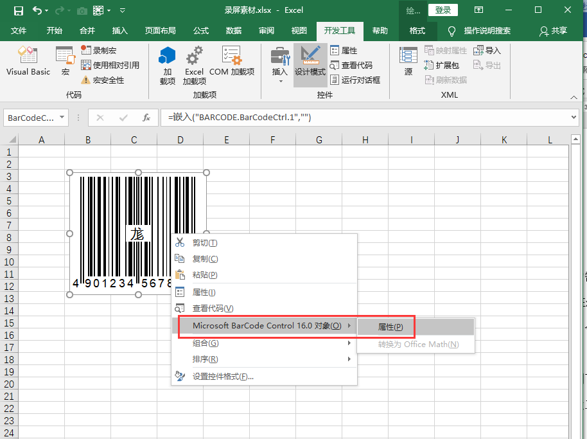Save the workbook using the floppy disk icon
Viewport: 587px width, 439px height.
(x=19, y=10)
